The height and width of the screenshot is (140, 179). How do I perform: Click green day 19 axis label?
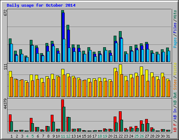pos(105,136)
